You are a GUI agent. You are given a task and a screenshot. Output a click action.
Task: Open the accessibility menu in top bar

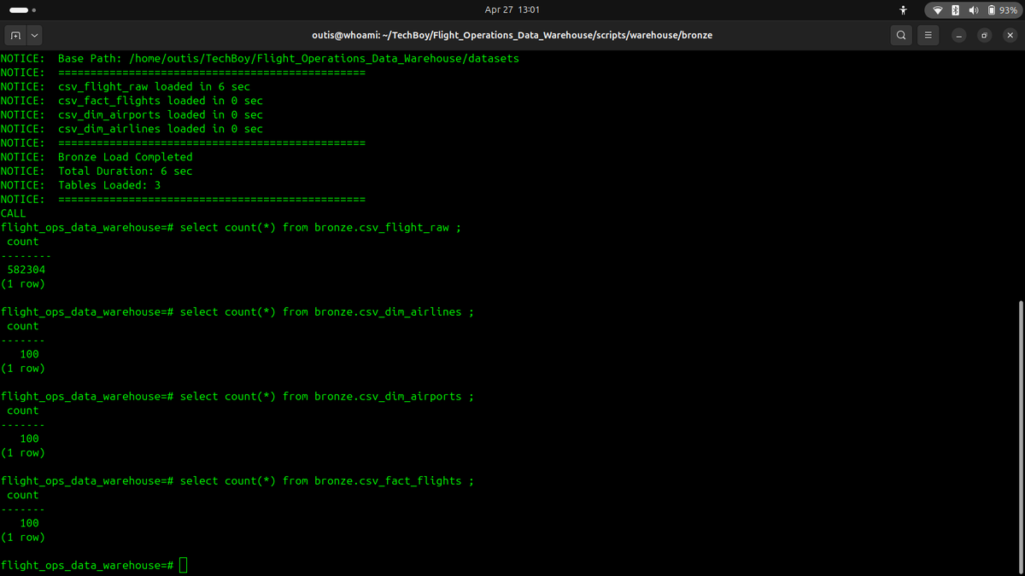[x=903, y=10]
